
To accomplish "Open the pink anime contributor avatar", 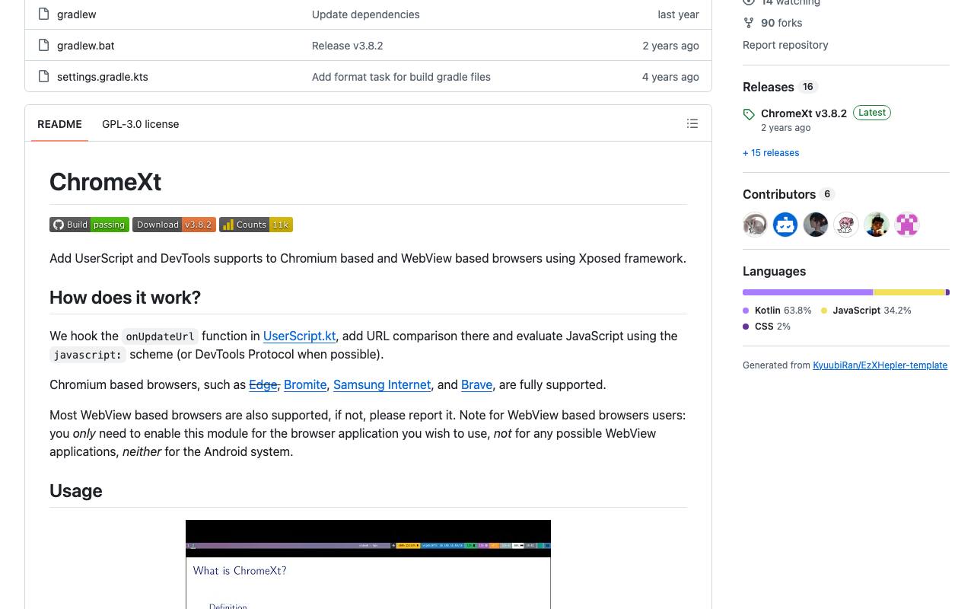I will pos(846,225).
